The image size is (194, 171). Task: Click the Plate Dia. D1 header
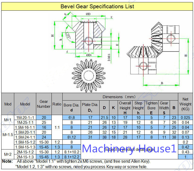point(90,108)
